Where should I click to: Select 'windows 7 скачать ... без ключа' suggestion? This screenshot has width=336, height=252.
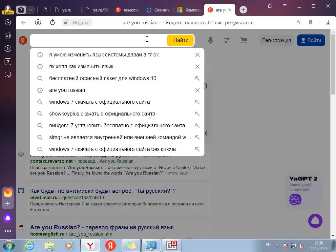click(x=117, y=149)
